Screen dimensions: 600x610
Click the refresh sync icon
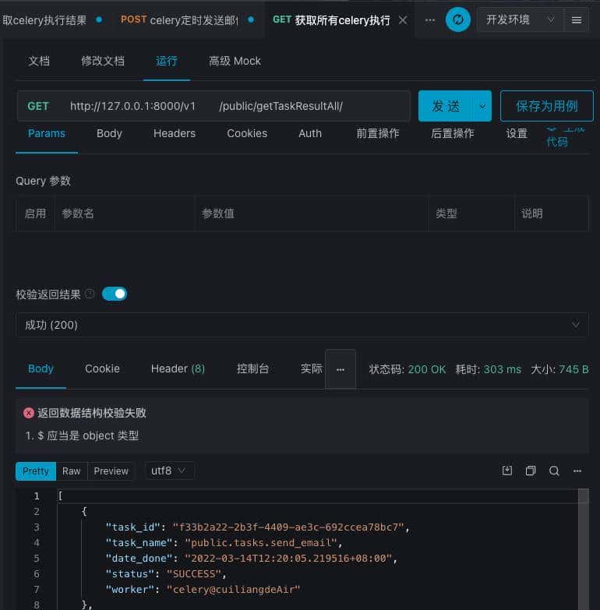coord(457,19)
